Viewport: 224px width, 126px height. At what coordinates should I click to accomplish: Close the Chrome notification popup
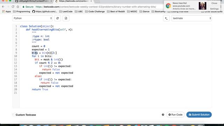(x=214, y=3)
